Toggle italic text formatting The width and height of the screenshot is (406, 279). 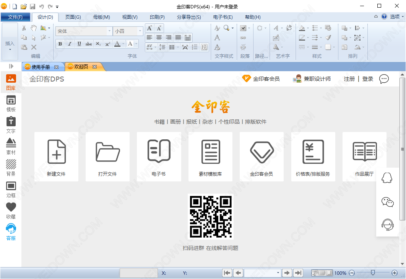pyautogui.click(x=70, y=44)
